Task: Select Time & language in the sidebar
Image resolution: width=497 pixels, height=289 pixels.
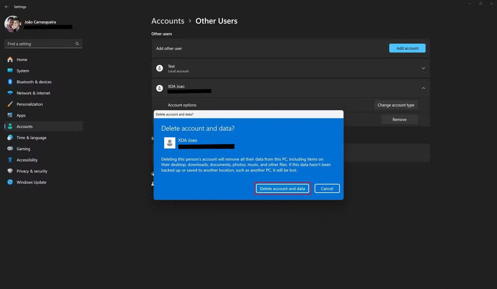Action: coord(31,138)
